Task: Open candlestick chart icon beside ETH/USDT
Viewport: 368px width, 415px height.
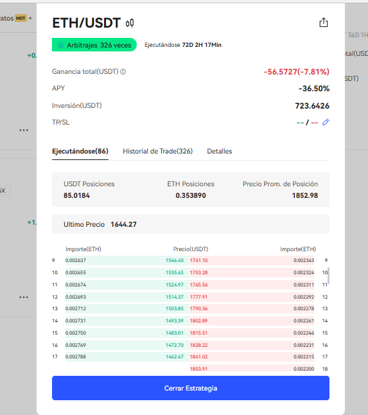Action: pyautogui.click(x=130, y=23)
